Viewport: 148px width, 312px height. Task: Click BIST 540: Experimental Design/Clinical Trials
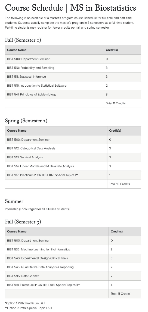(38, 258)
